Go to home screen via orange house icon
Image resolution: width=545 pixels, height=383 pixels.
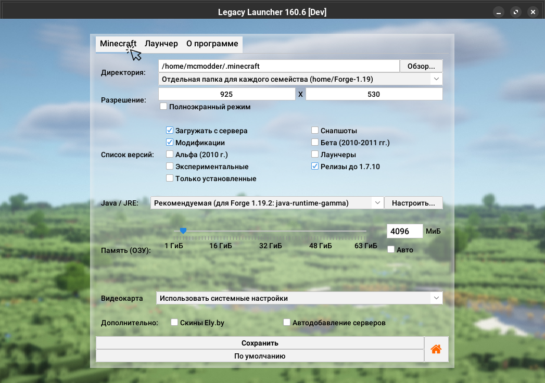(436, 349)
